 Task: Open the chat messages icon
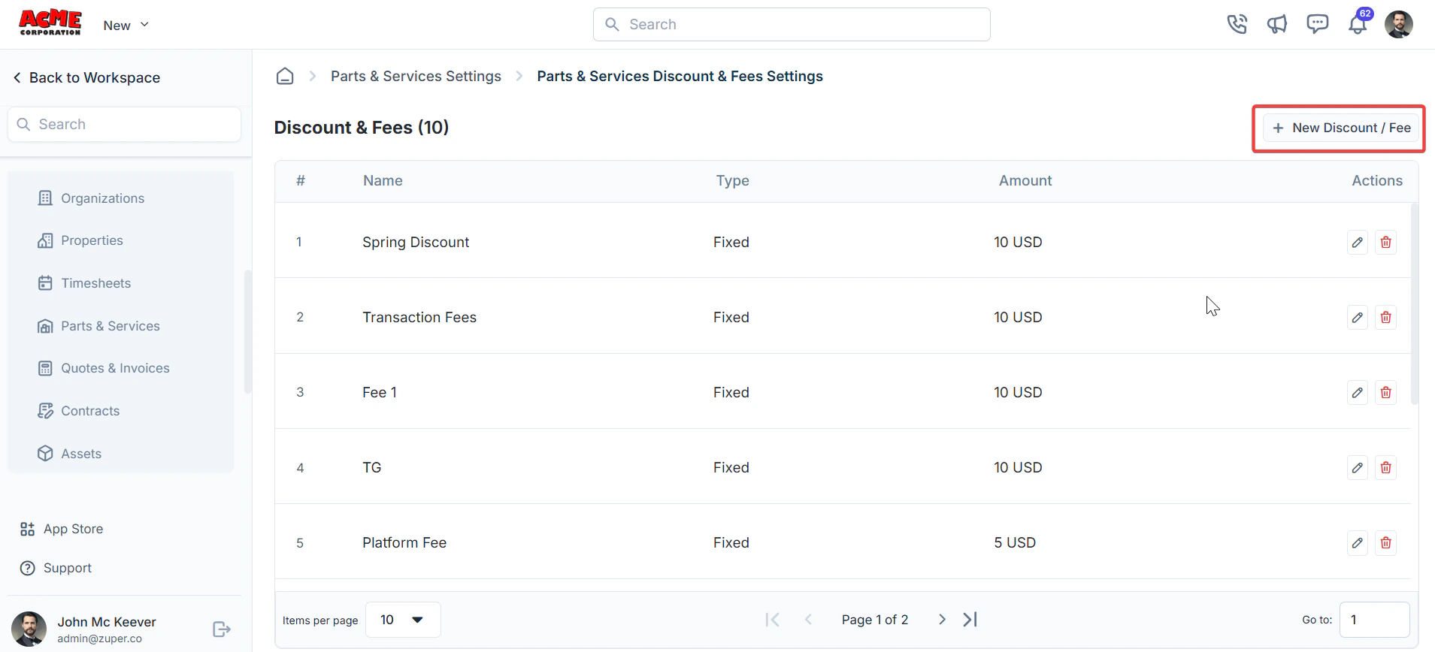[1317, 24]
